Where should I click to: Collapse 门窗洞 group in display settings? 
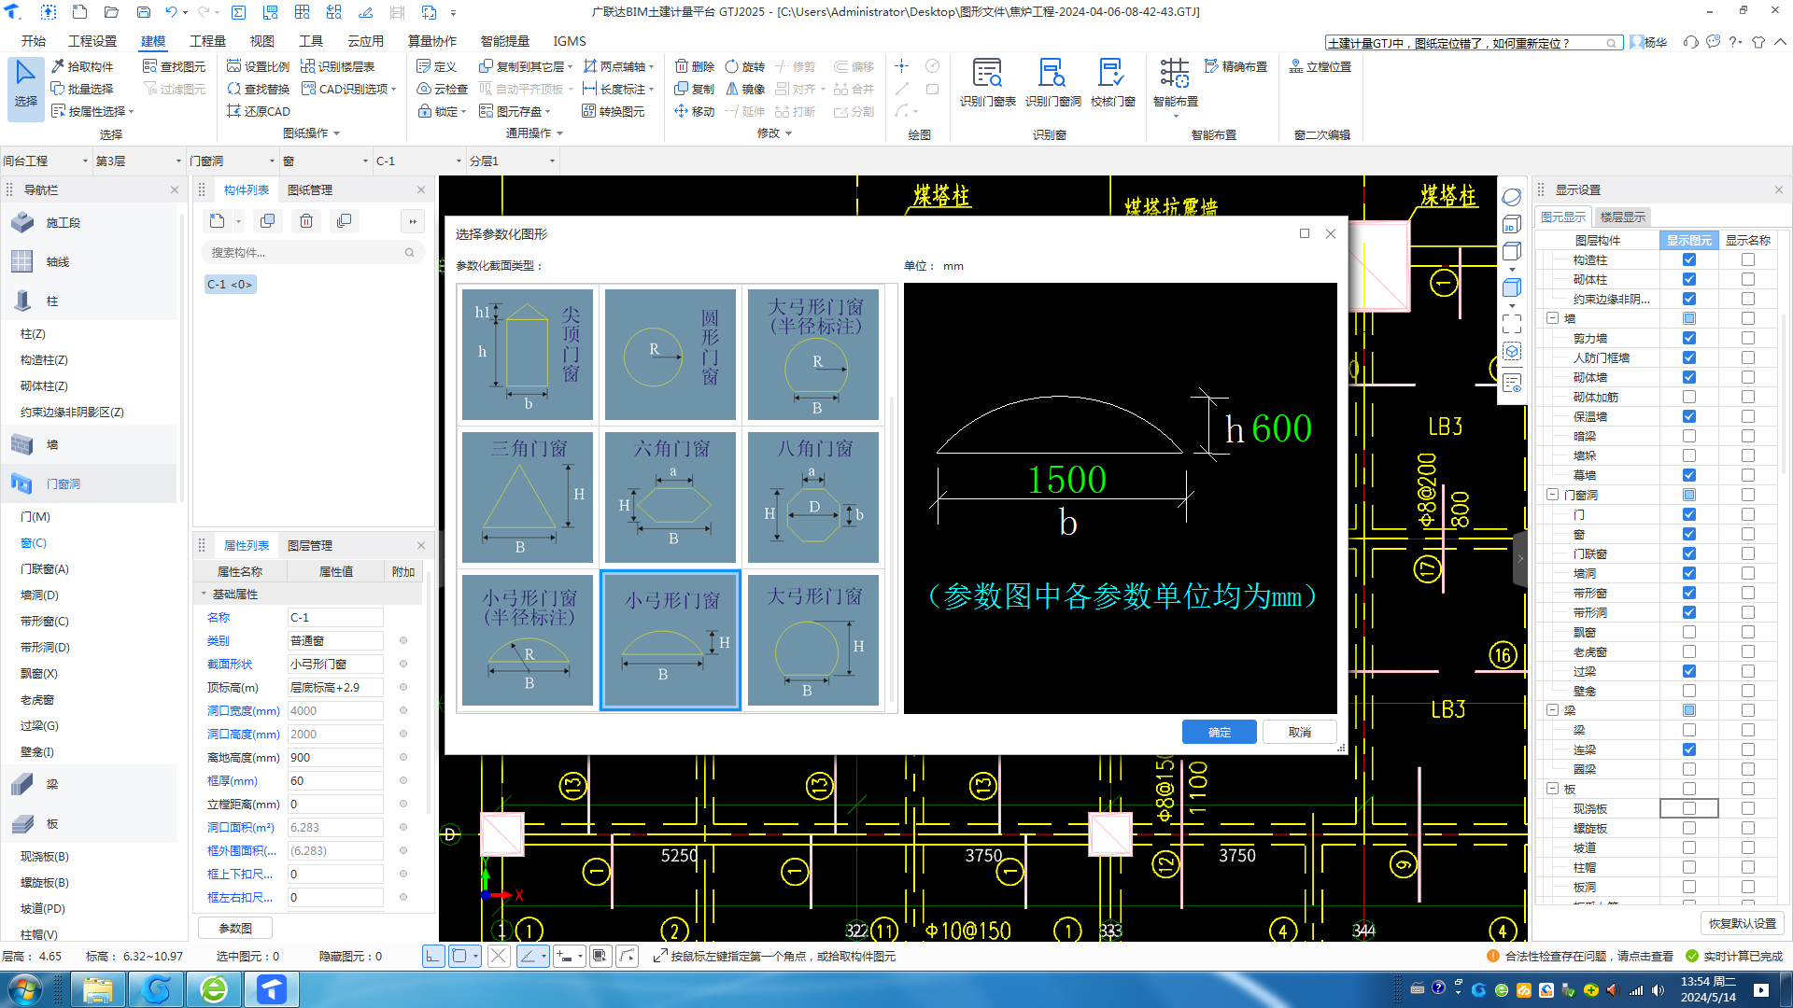click(1552, 496)
